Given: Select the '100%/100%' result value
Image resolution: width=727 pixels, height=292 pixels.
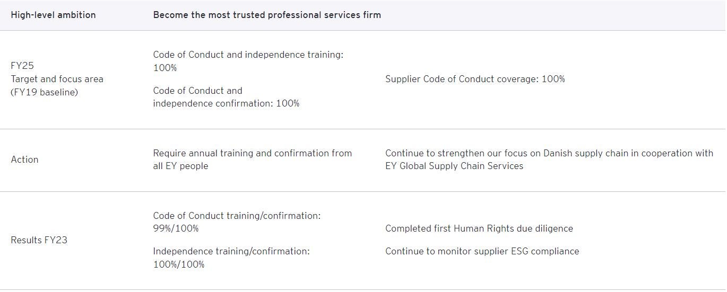Looking at the screenshot, I should (178, 264).
